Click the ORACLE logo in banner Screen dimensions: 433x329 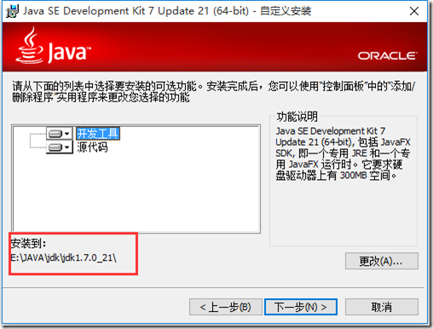(x=388, y=55)
